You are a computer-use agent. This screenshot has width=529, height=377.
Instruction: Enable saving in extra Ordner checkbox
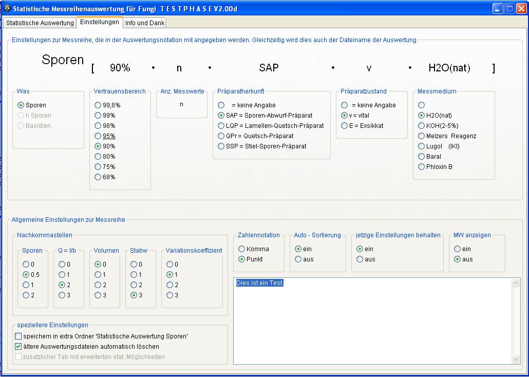coord(18,336)
